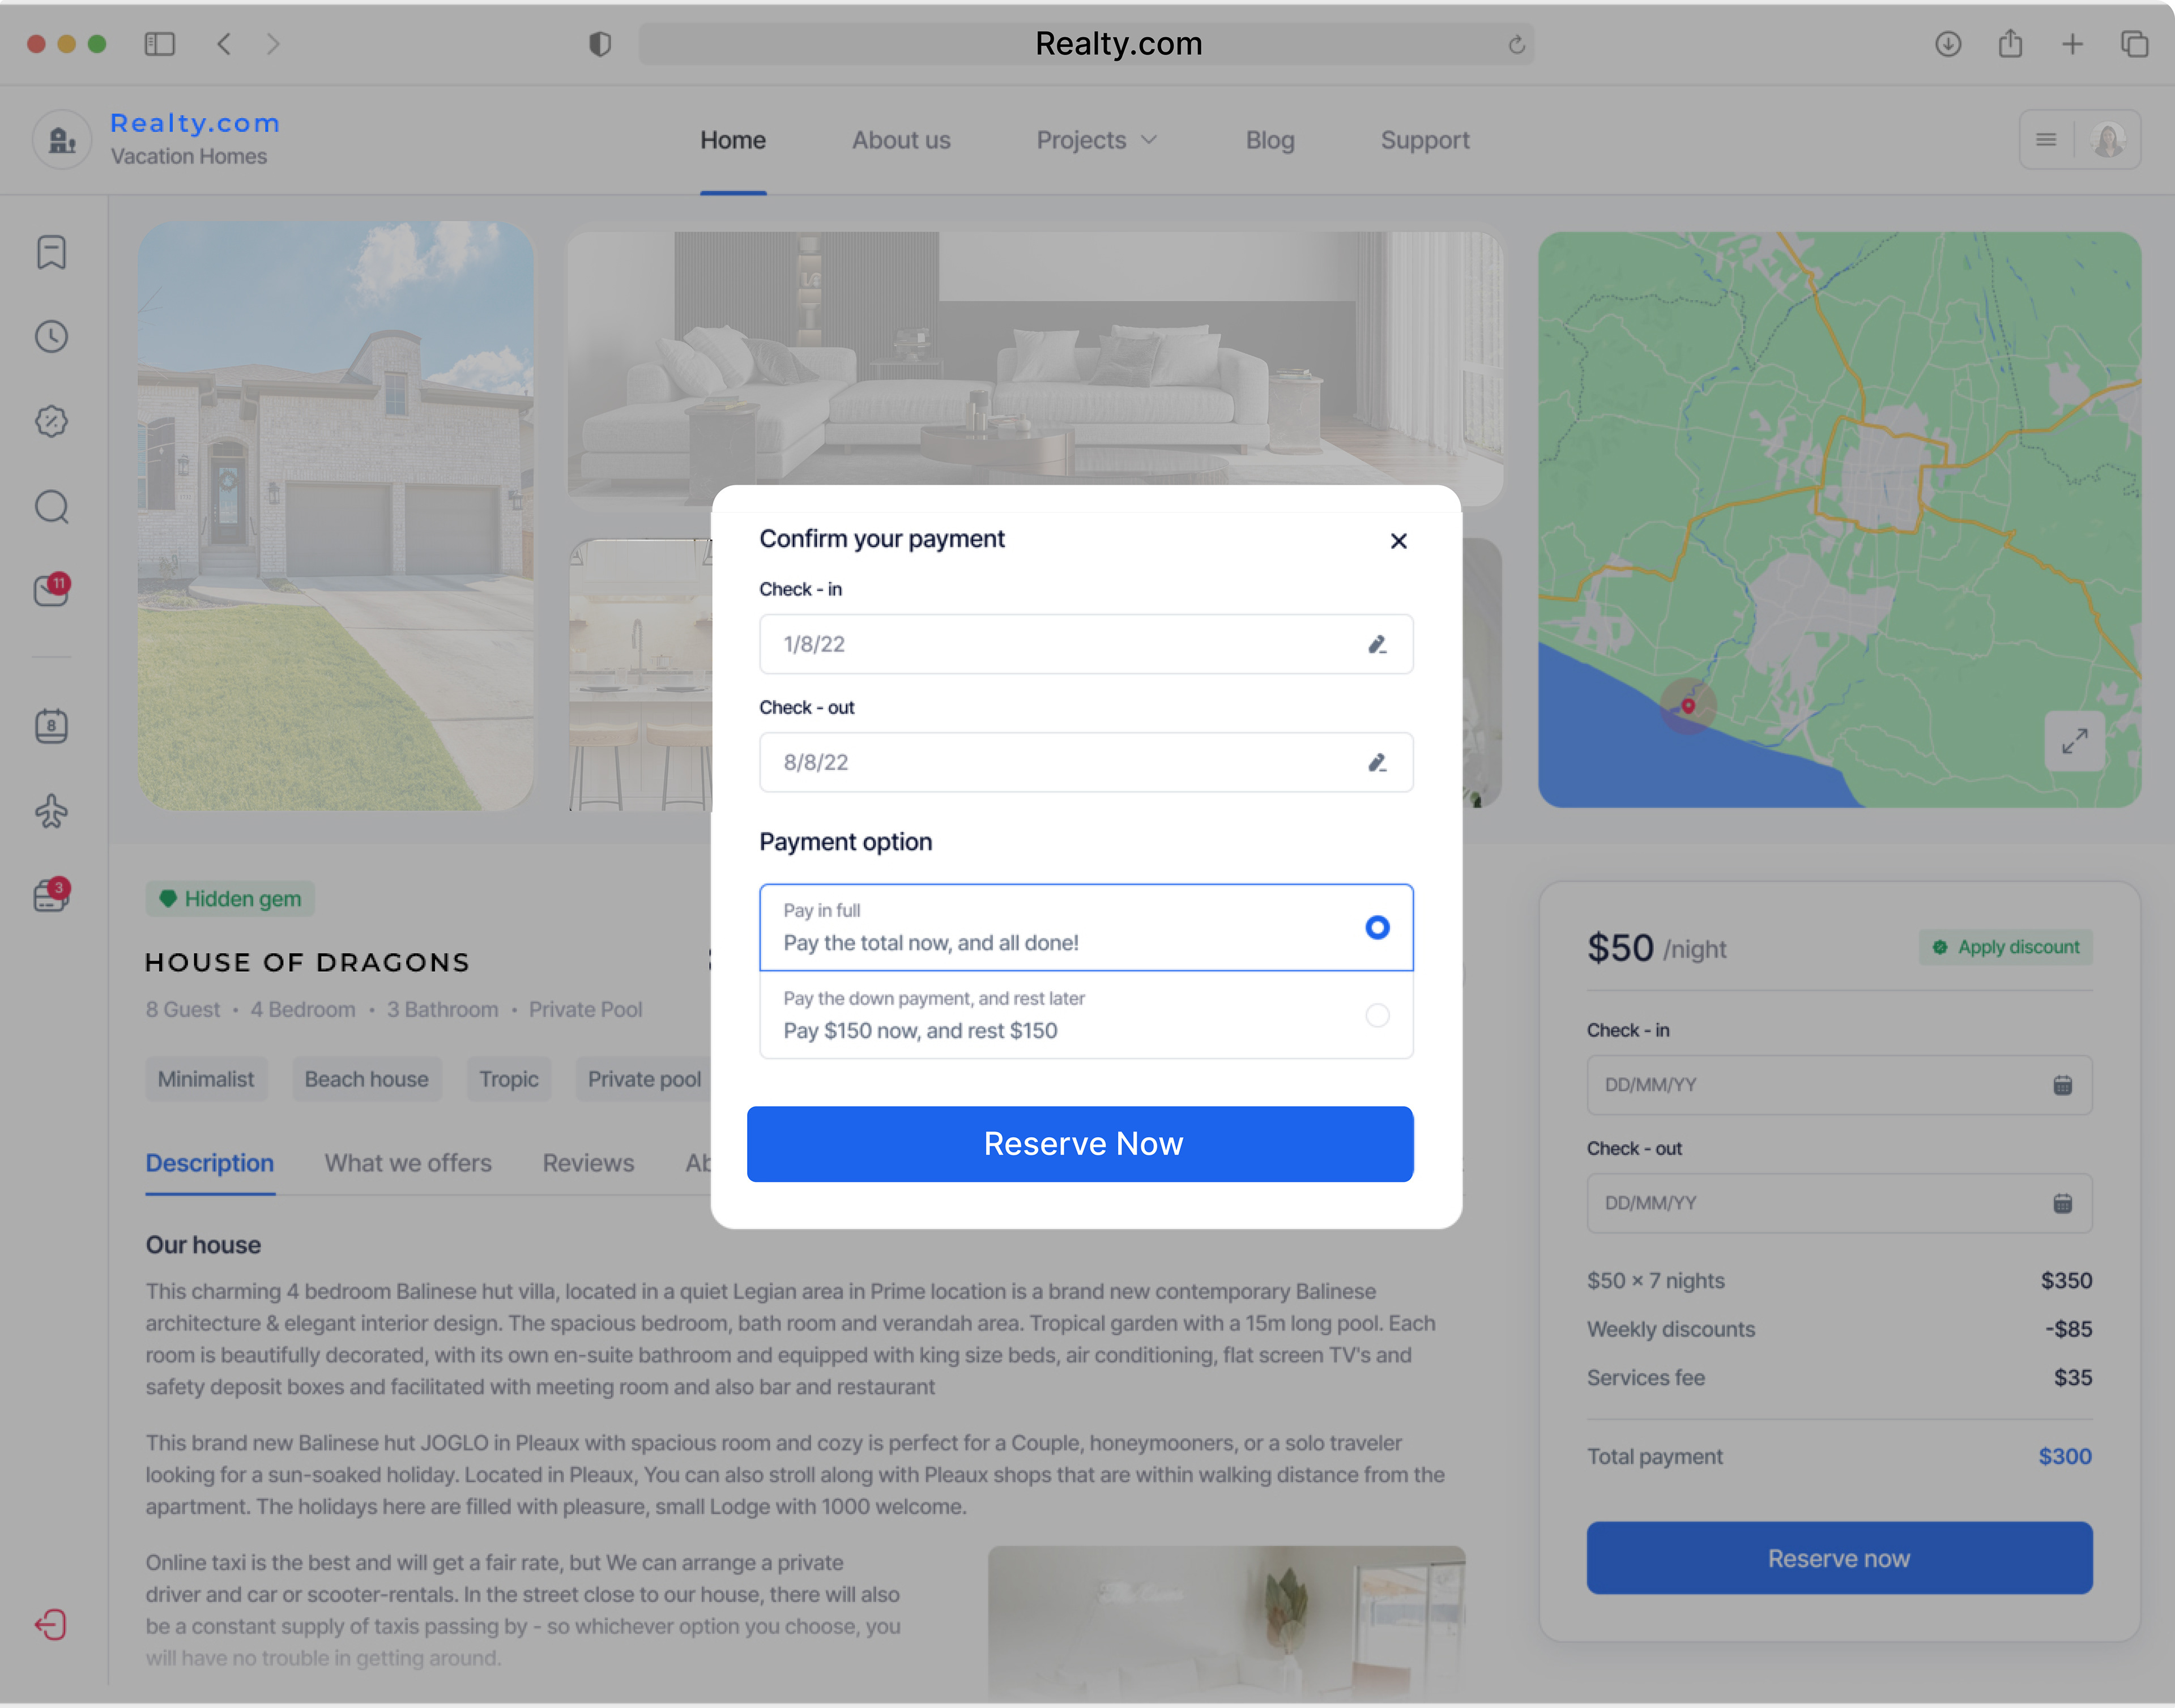
Task: Toggle the browser sidebar panel button
Action: (x=160, y=44)
